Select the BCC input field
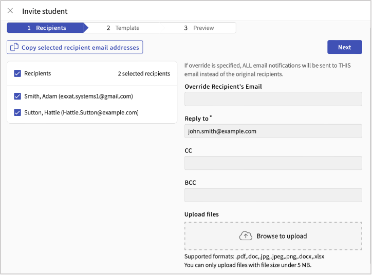372x275 pixels. [273, 195]
